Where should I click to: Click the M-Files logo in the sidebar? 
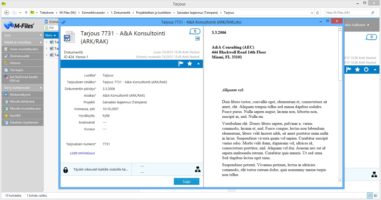(19, 25)
